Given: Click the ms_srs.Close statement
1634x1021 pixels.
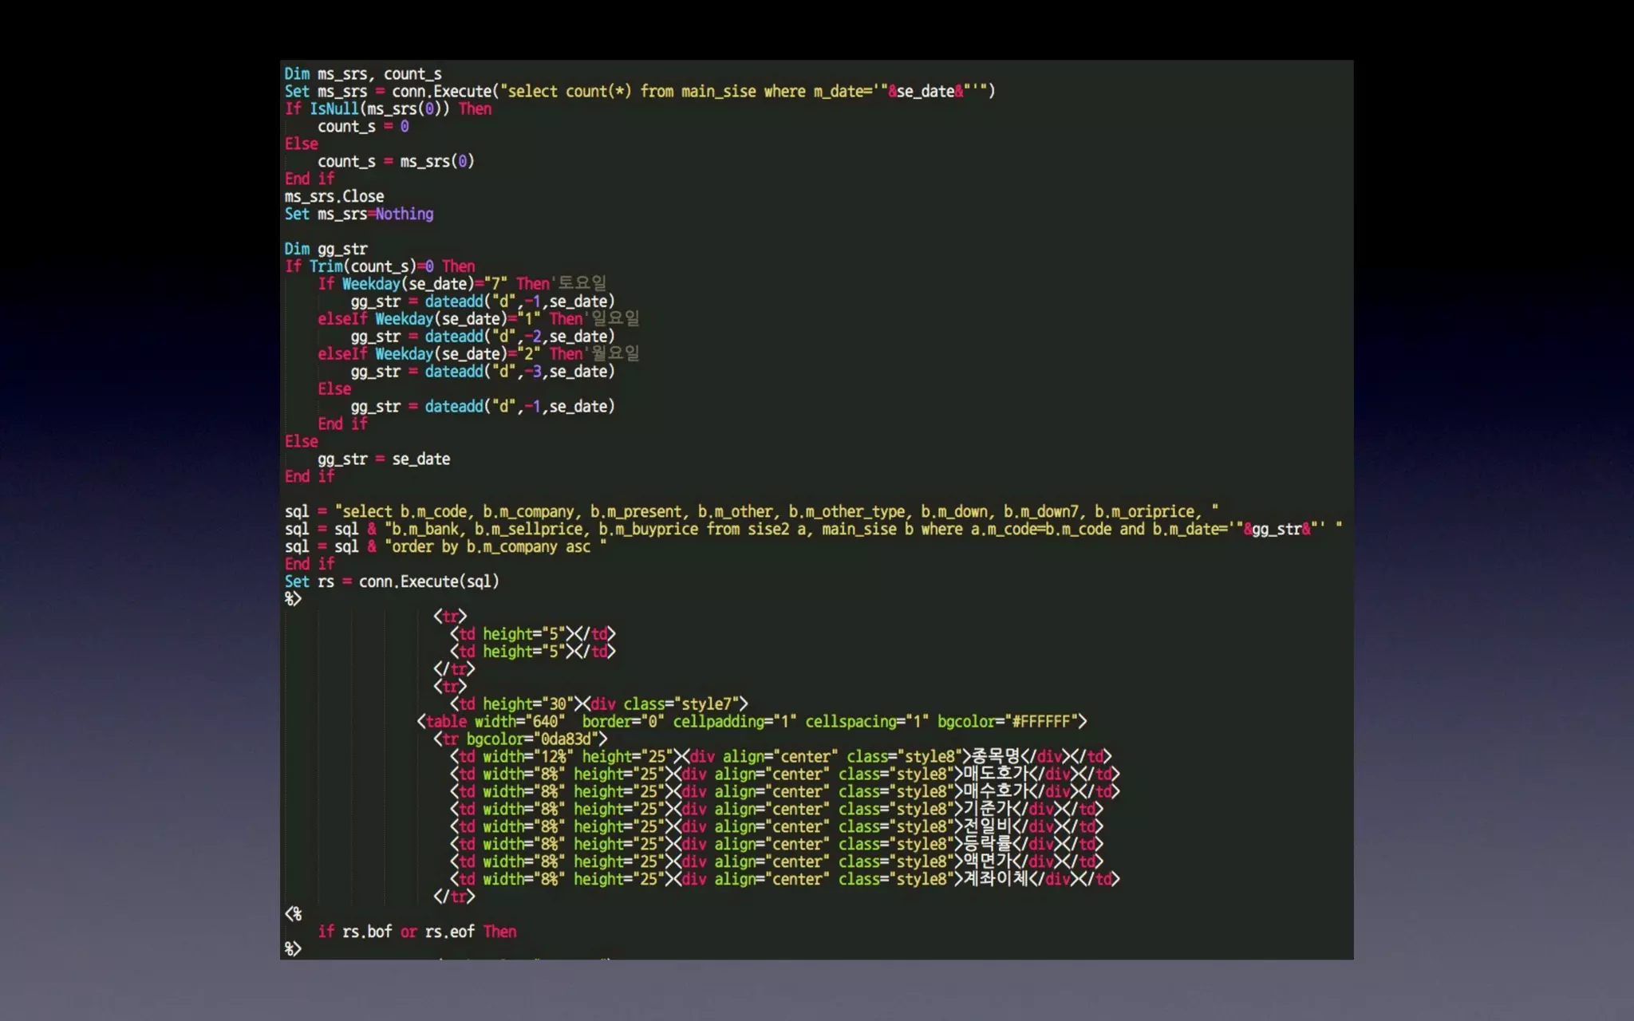Looking at the screenshot, I should pos(334,196).
